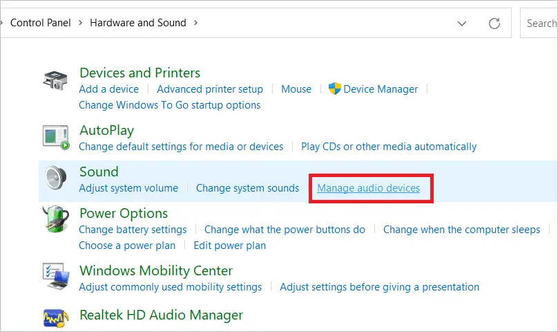Expand the chevron after Hardware and Sound
The height and width of the screenshot is (332, 558).
(195, 23)
